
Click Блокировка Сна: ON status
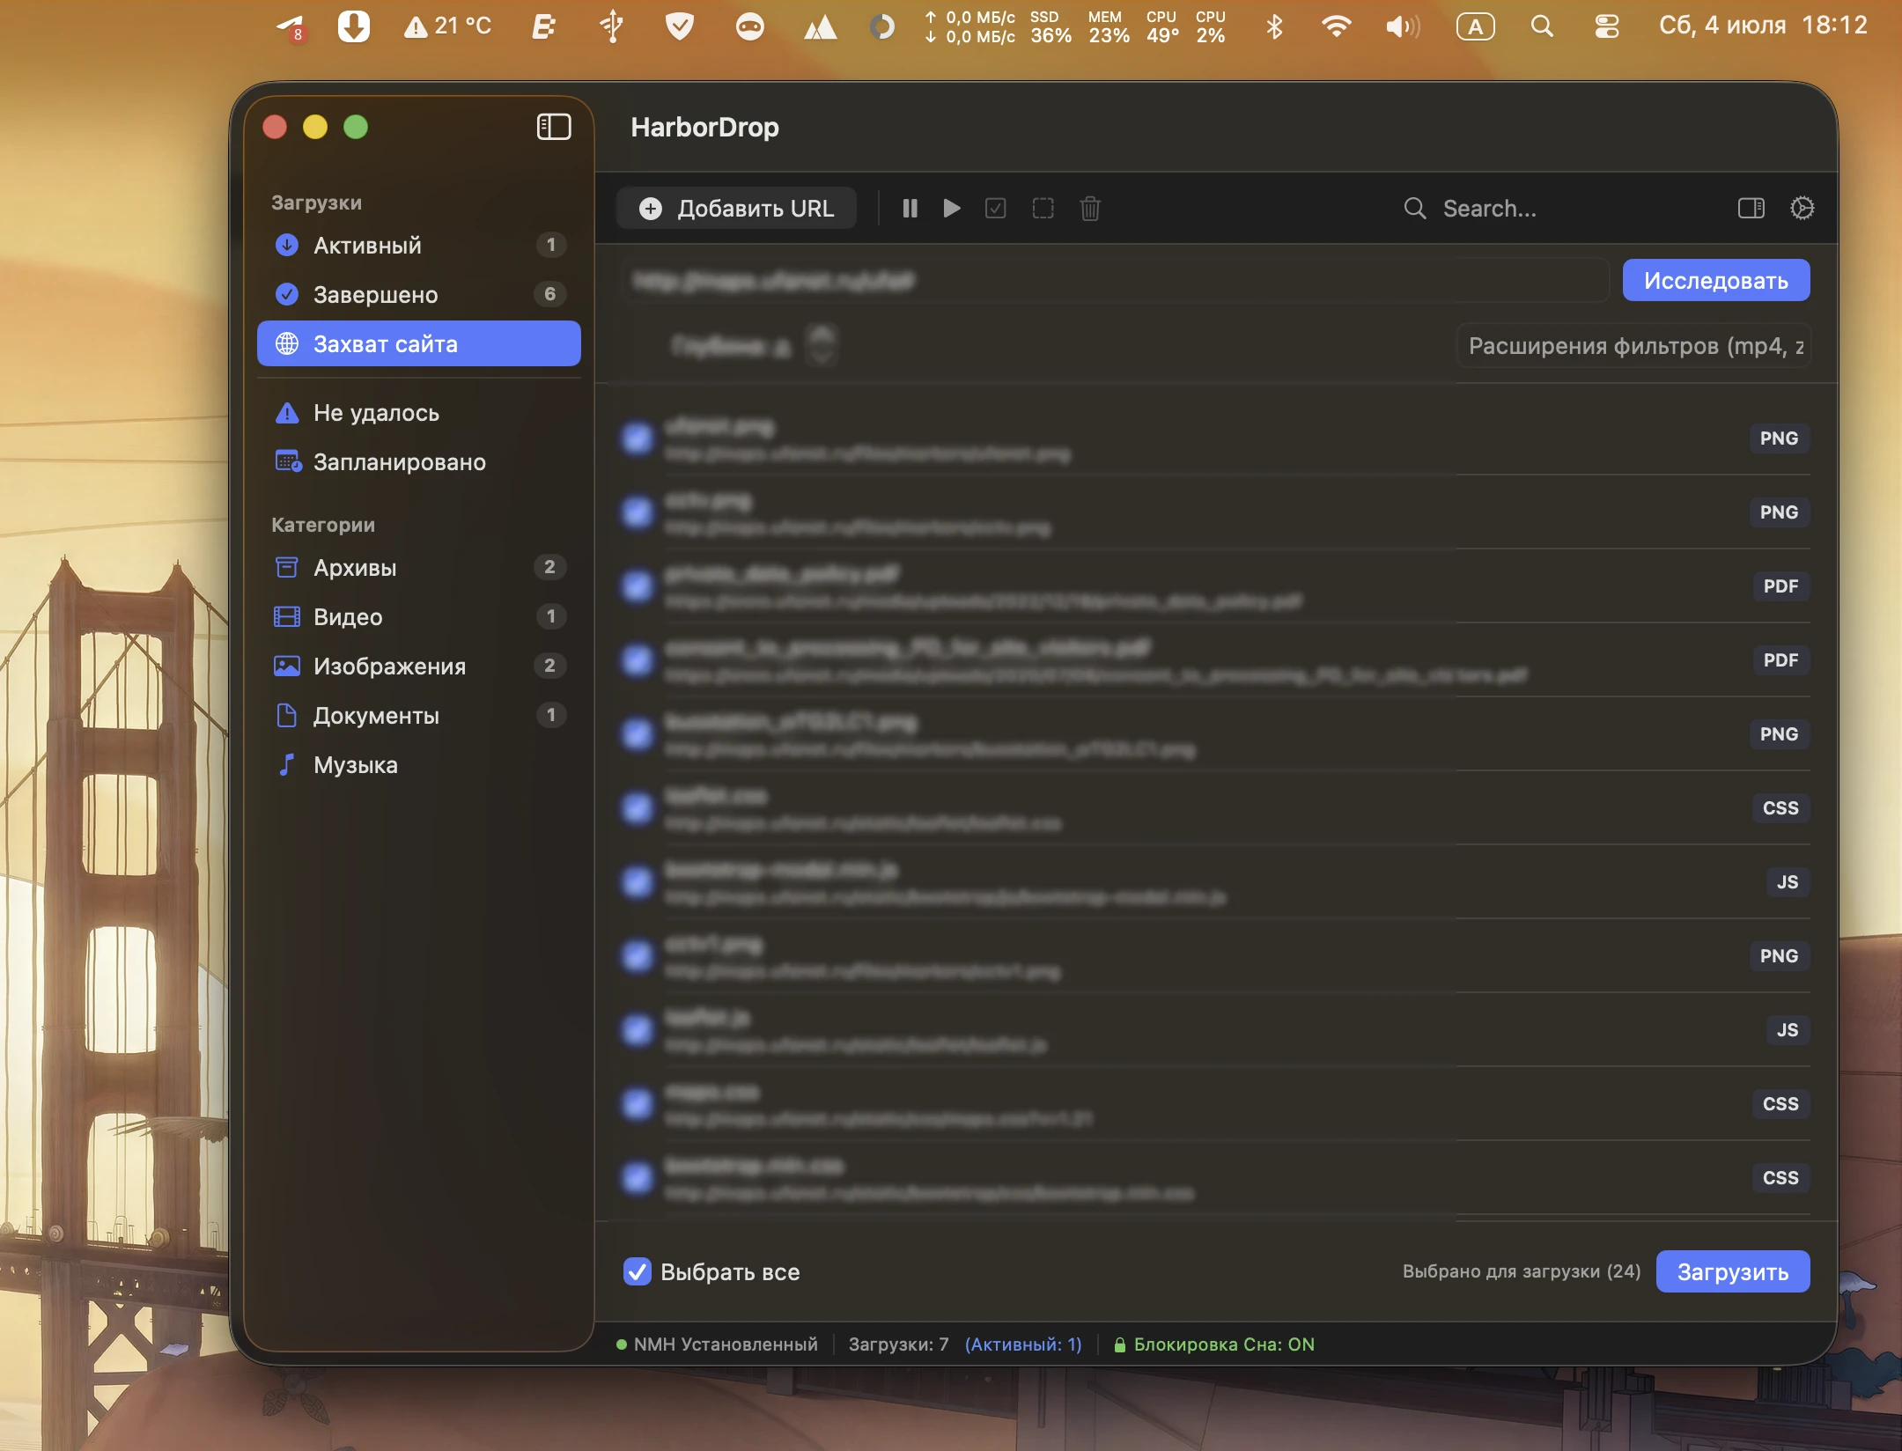[x=1214, y=1344]
